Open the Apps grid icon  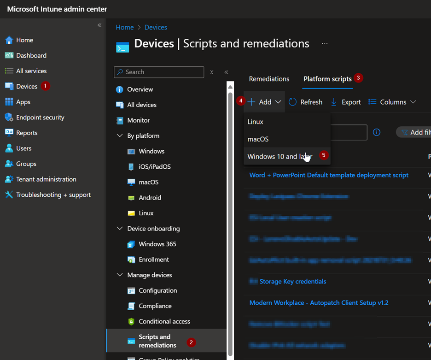[9, 102]
